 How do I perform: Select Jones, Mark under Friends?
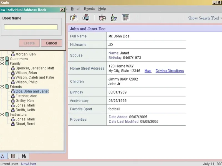click(x=25, y=105)
